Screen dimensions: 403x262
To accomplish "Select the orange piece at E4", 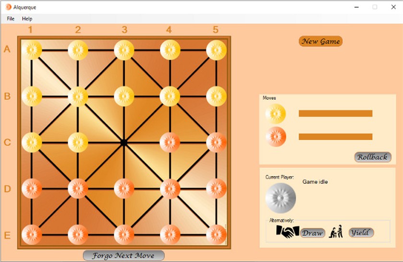I will (170, 235).
